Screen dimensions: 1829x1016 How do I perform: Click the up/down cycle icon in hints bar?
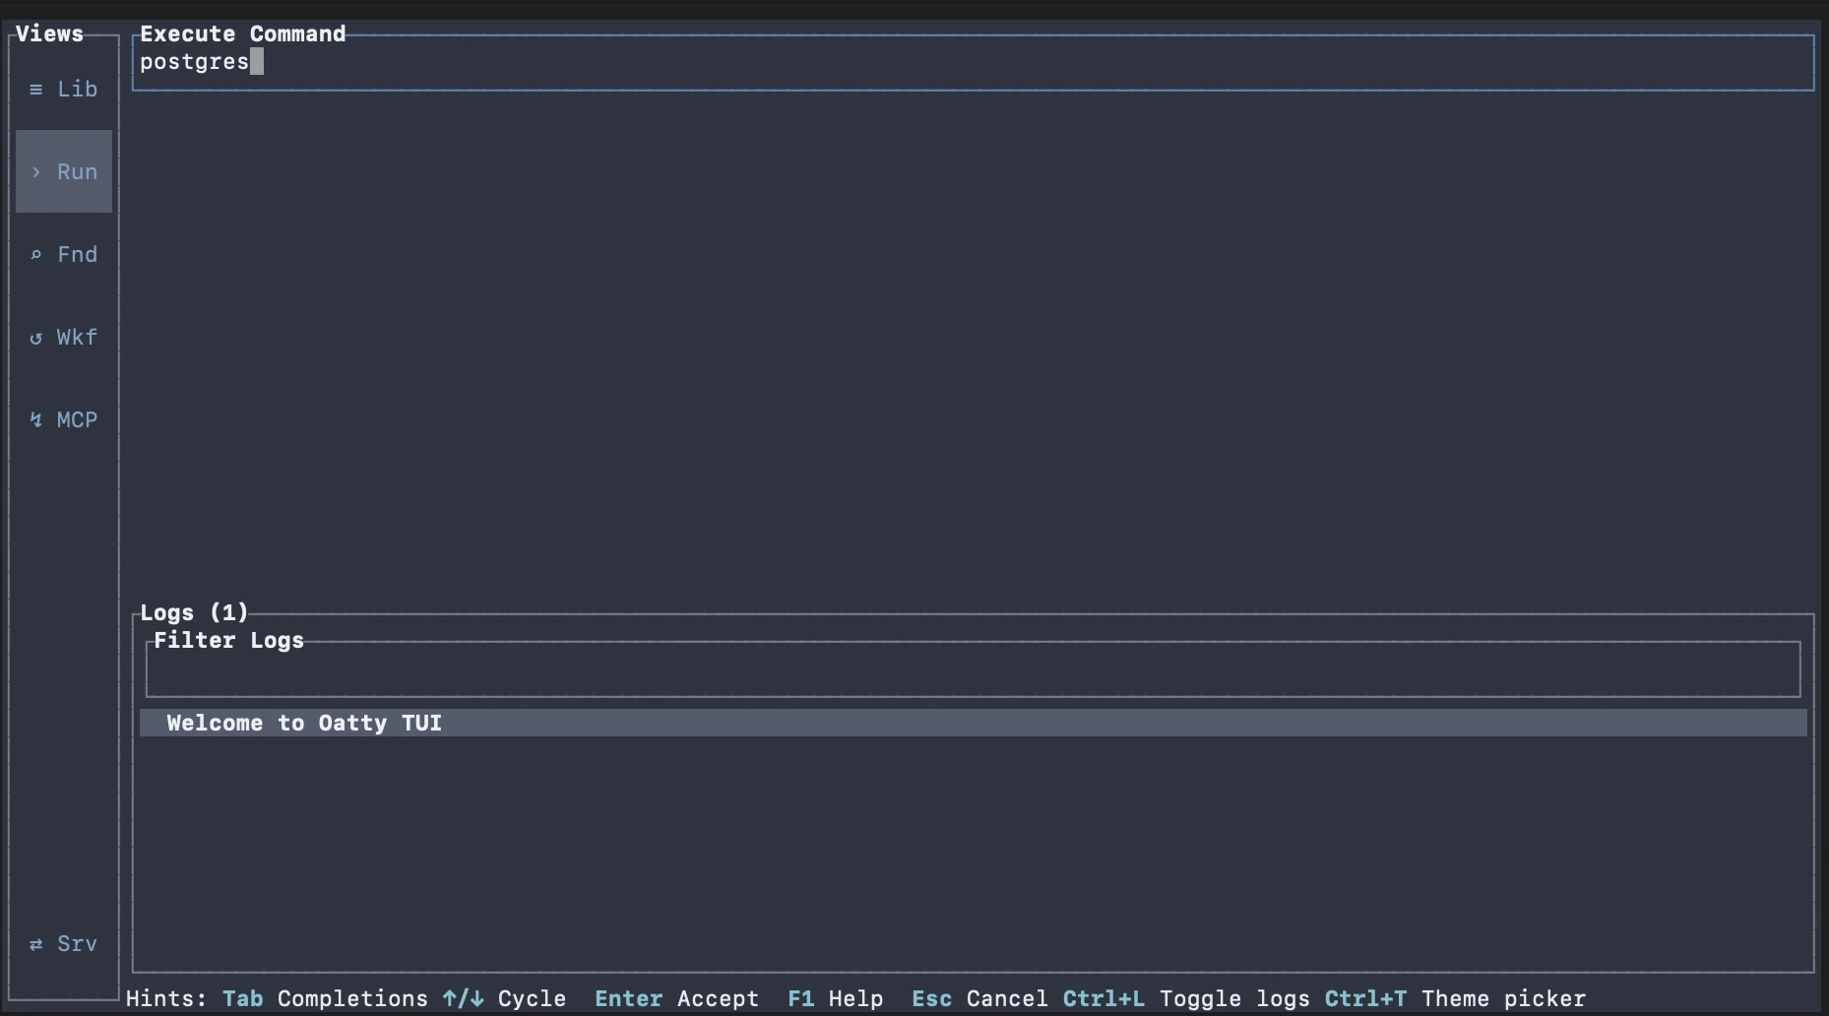pos(463,998)
